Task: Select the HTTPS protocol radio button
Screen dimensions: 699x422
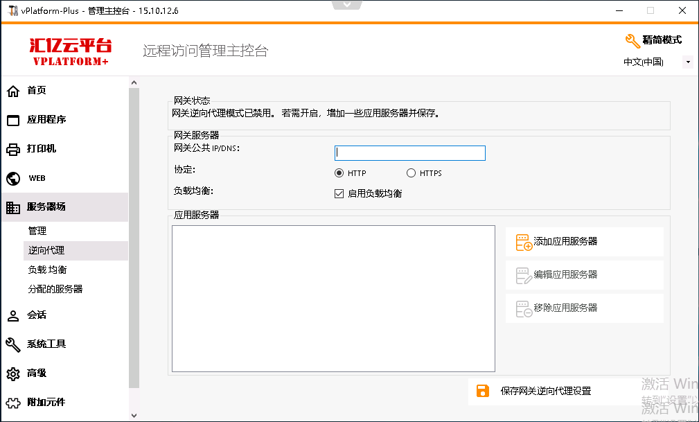Action: (412, 173)
